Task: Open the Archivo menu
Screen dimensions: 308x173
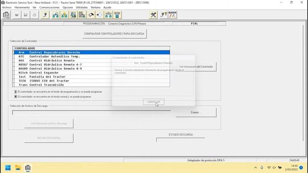Action: click(7, 8)
